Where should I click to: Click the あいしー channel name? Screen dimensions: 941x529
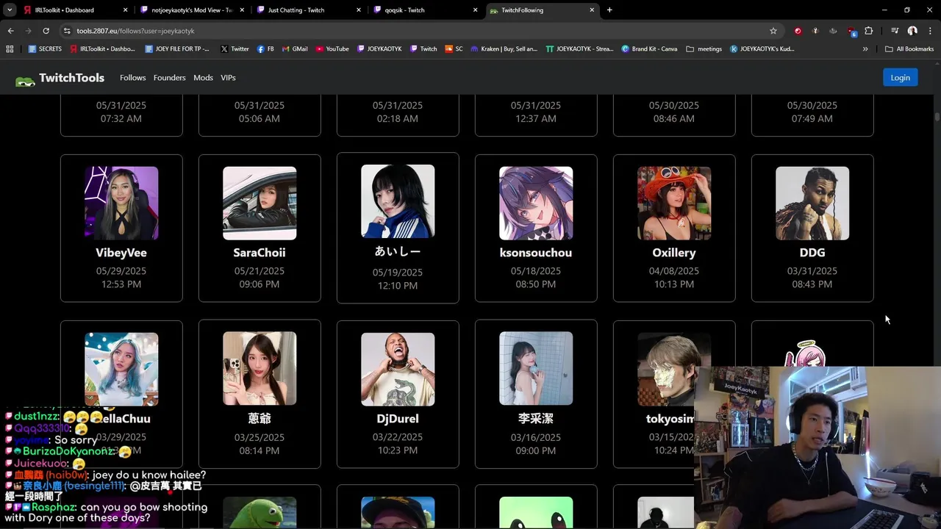coord(398,252)
